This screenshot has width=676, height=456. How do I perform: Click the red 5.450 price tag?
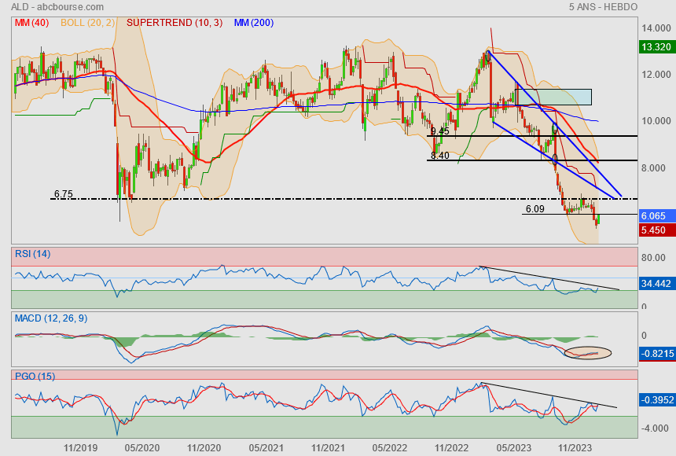657,230
